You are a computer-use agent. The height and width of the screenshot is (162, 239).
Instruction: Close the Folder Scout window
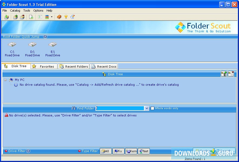coord(234,4)
